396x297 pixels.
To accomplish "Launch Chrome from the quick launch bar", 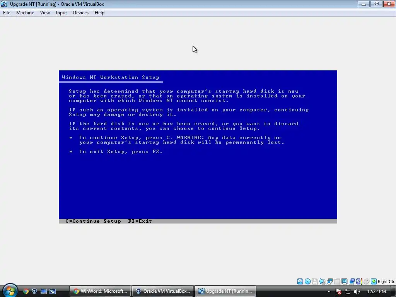I will tap(26, 291).
